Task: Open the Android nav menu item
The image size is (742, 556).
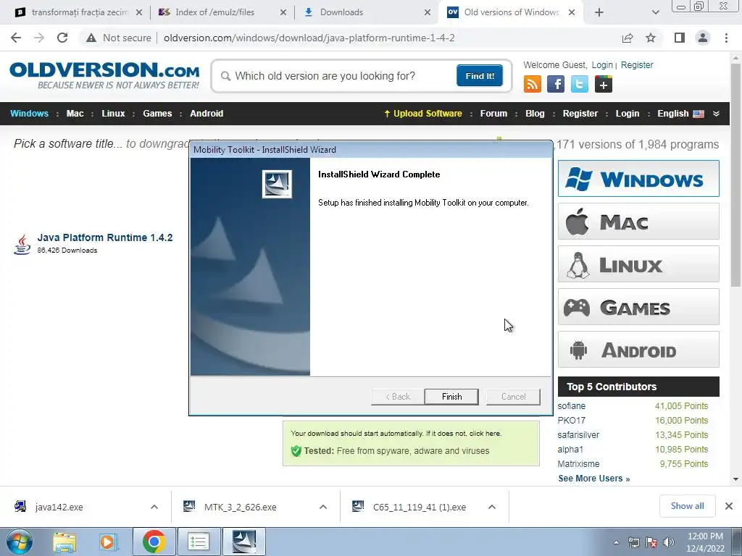Action: click(207, 114)
